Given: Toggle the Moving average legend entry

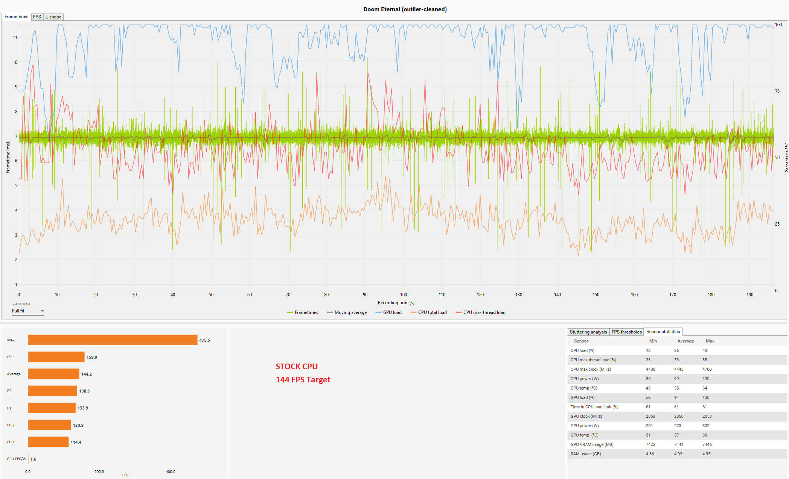Looking at the screenshot, I should click(347, 312).
